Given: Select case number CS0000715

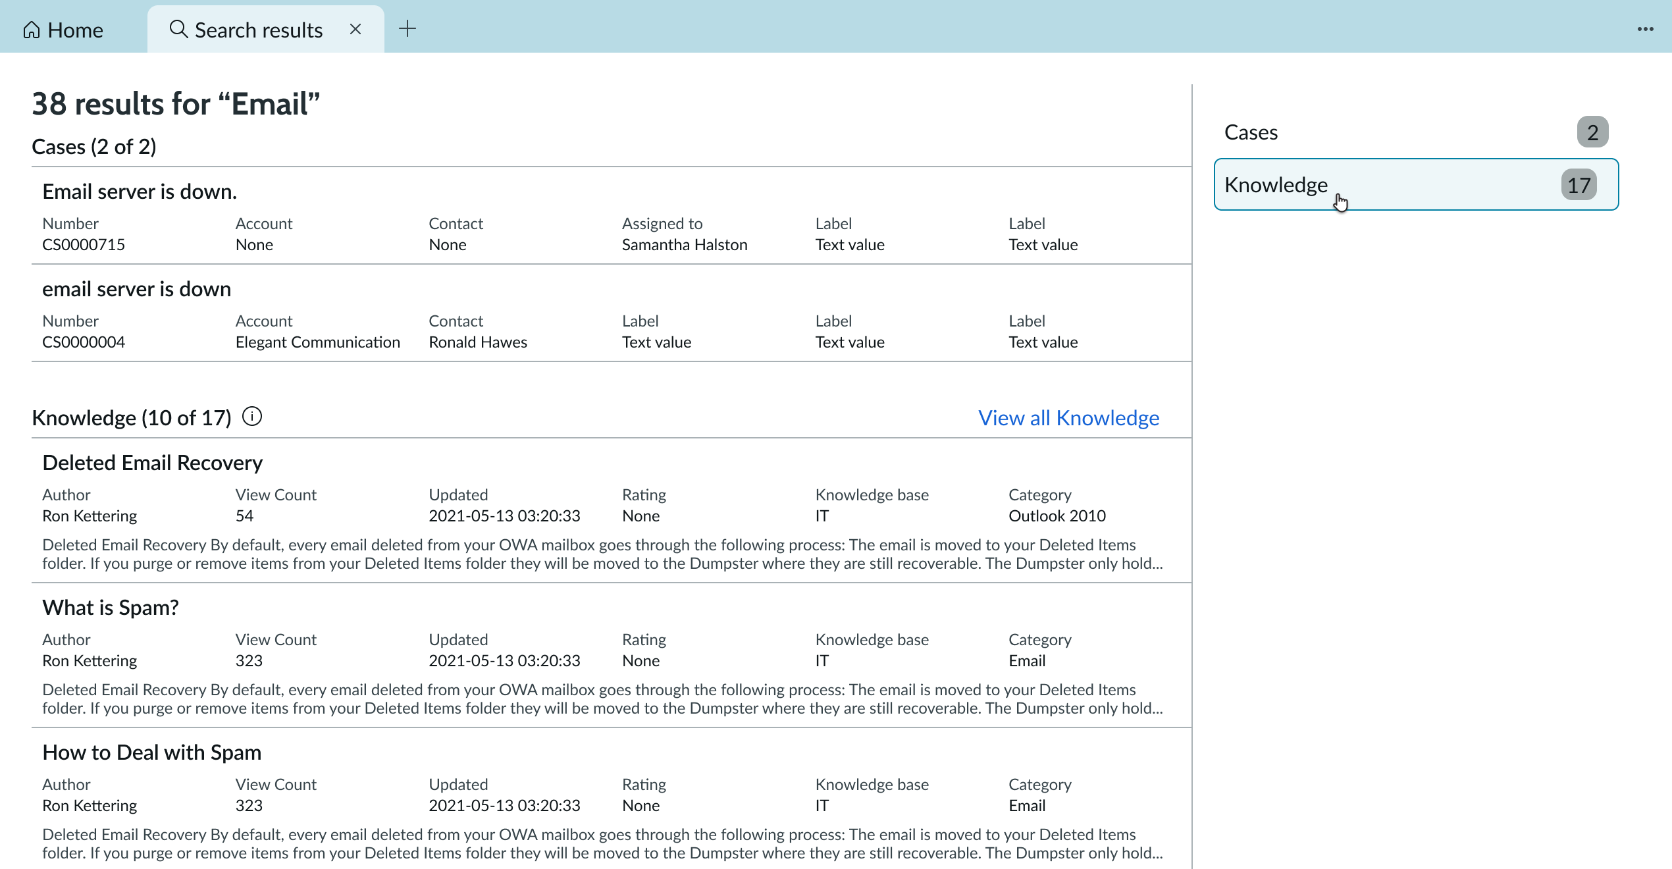Looking at the screenshot, I should 84,245.
